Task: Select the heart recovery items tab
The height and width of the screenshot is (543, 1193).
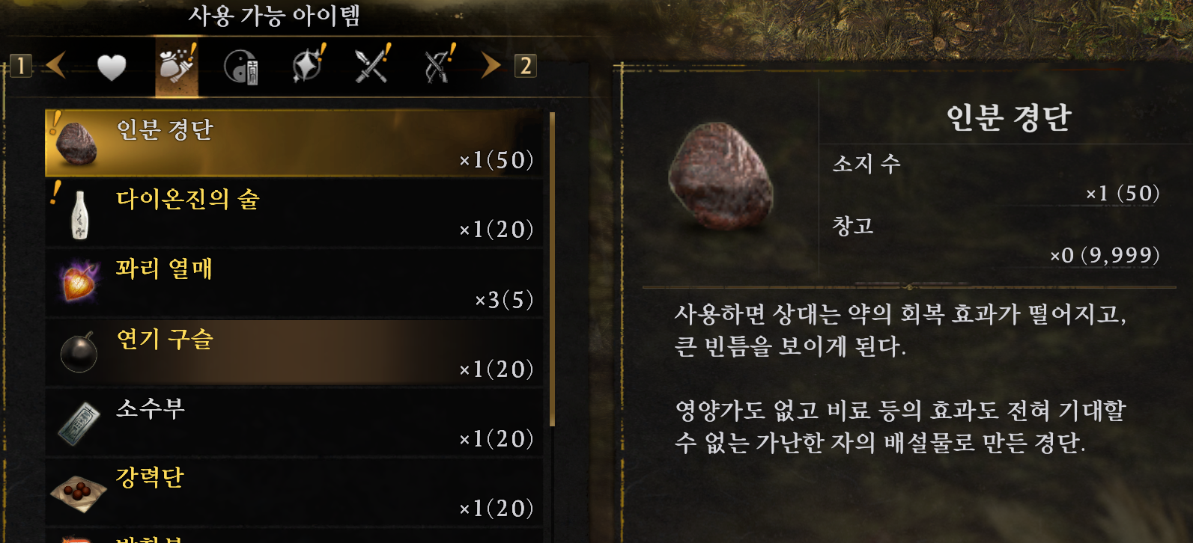Action: (x=112, y=67)
